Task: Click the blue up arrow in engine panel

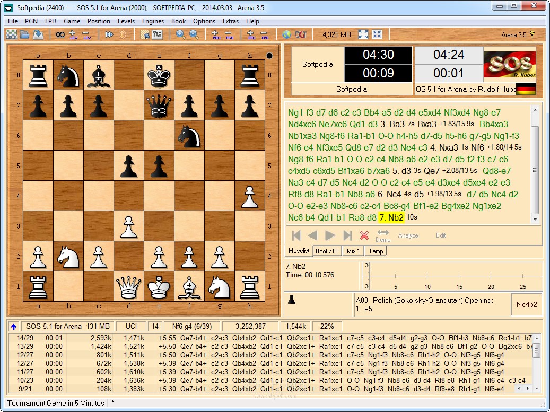Action: pos(14,327)
